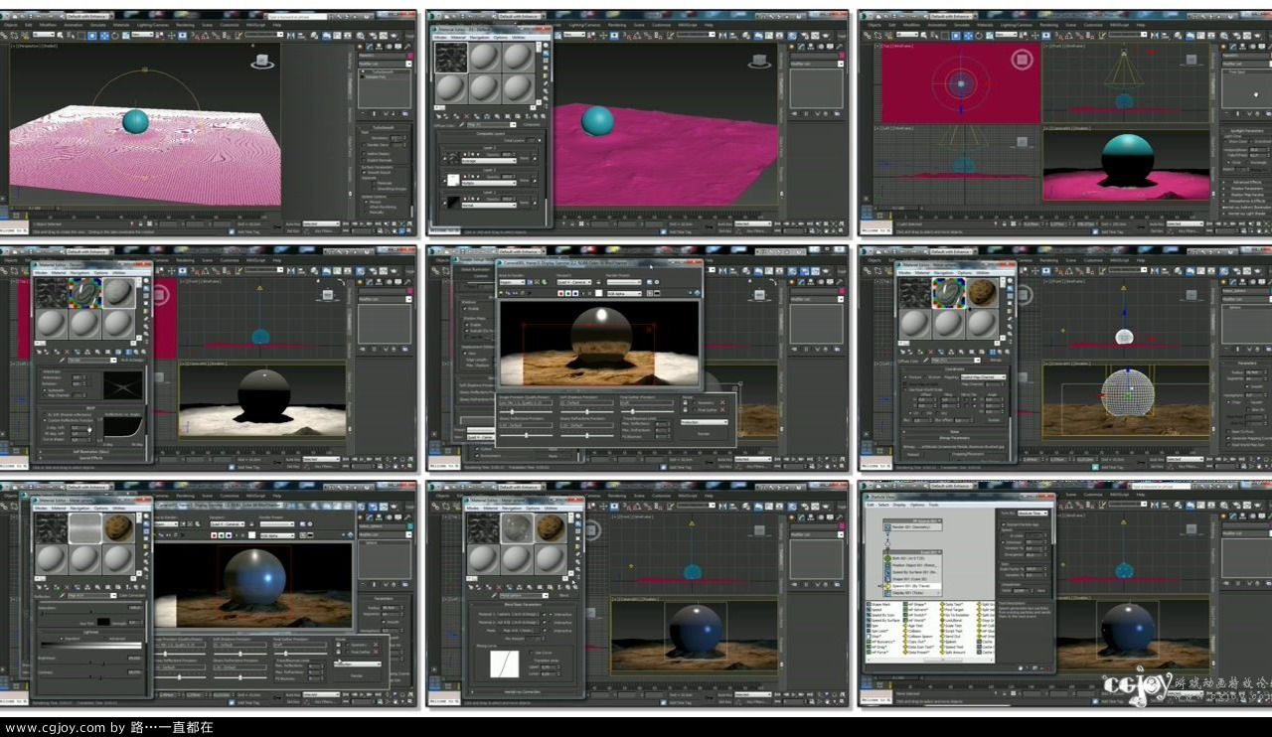Select Manually update option in TurboSmooth
Viewport: 1272px width, 737px height.
click(366, 213)
